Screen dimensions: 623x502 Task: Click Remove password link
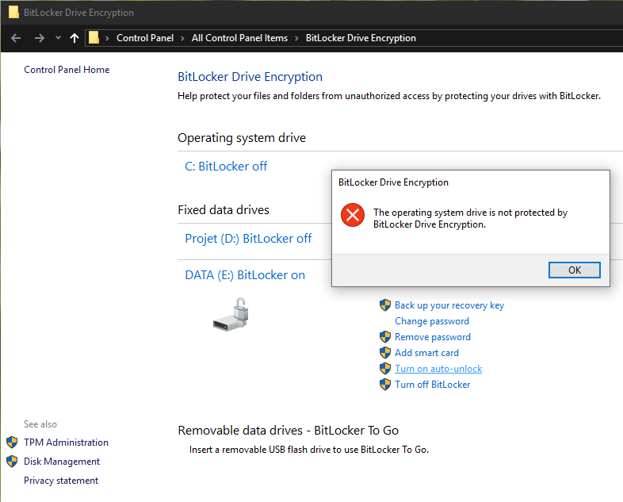point(433,337)
